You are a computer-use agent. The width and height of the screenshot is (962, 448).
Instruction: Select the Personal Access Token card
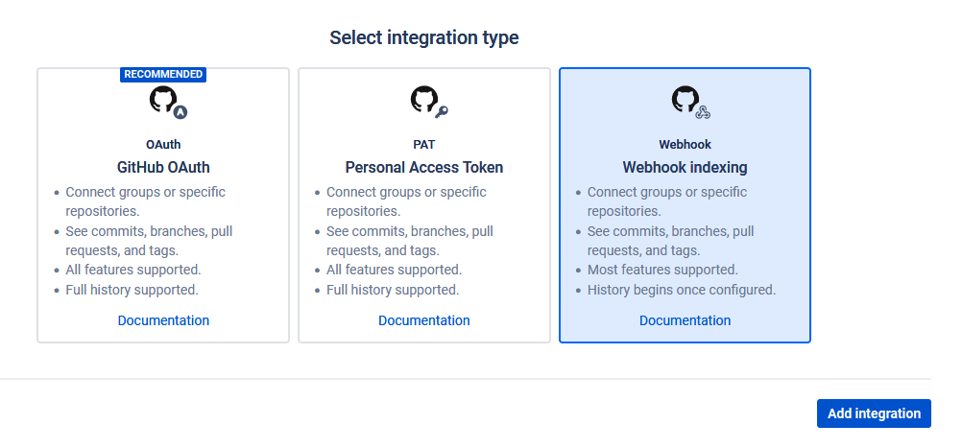424,205
